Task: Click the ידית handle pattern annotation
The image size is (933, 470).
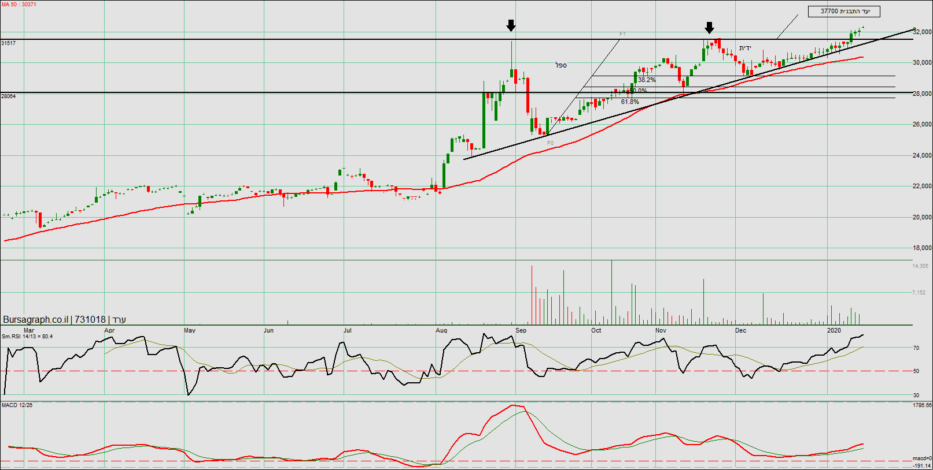Action: [x=744, y=48]
